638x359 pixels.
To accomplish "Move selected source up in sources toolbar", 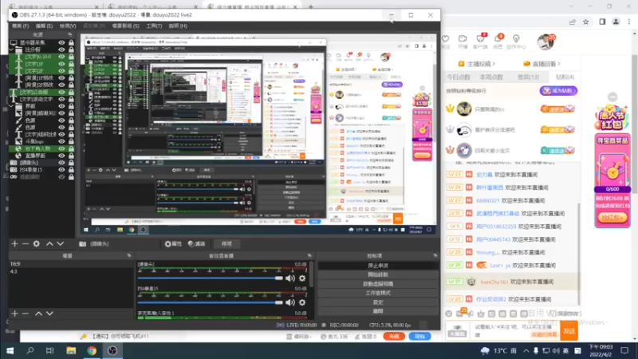I will (49, 243).
